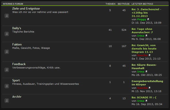The image size is (170, 110).
Task: Click date 'Mi 13. Nov 2013, 13:18'
Action: click(146, 91)
